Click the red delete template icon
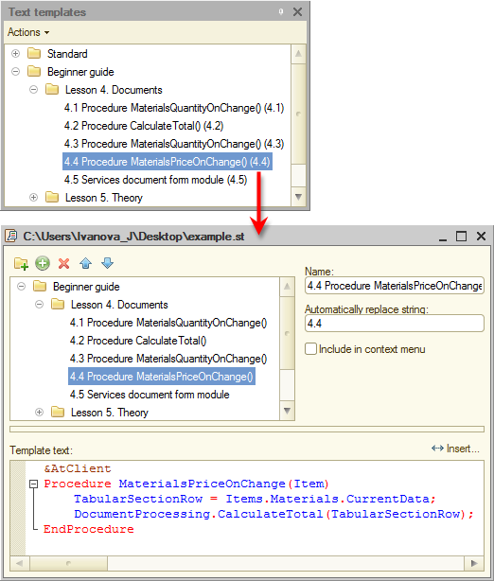The image size is (494, 581). (64, 263)
